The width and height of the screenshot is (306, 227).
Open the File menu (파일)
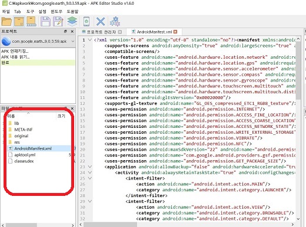click(6, 12)
